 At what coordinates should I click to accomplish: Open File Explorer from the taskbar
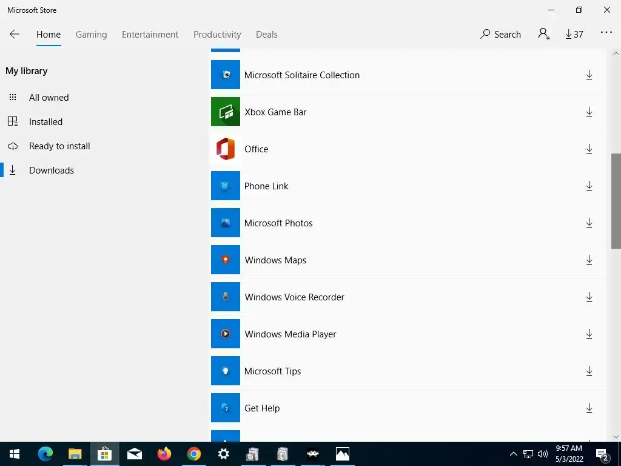(75, 454)
